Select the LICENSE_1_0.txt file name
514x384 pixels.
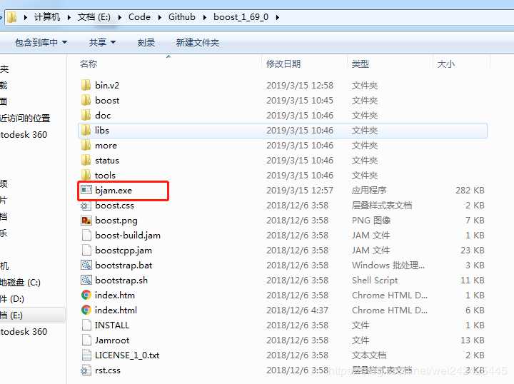pos(127,355)
